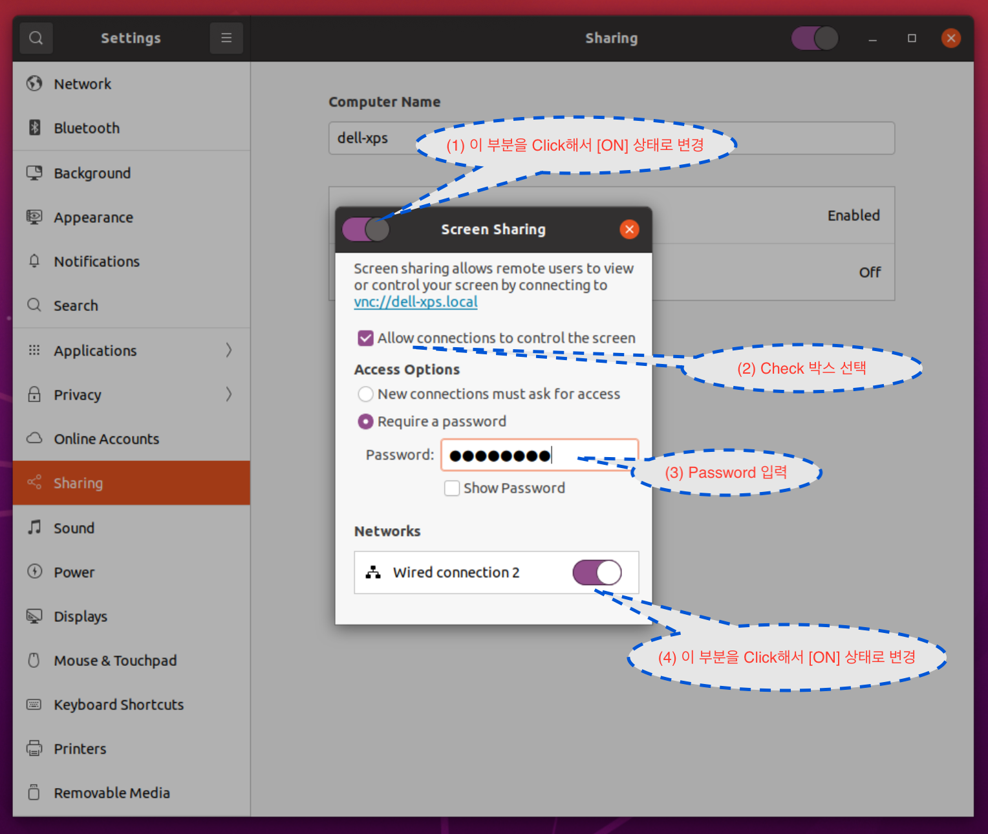Select Require a password option

365,422
